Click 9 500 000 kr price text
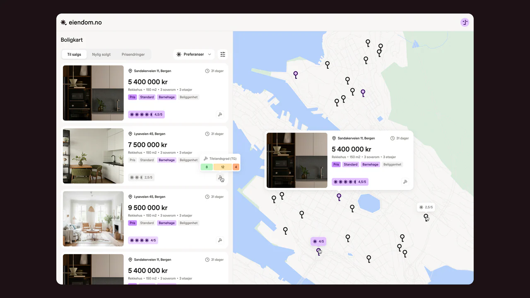The image size is (530, 298). [x=148, y=208]
